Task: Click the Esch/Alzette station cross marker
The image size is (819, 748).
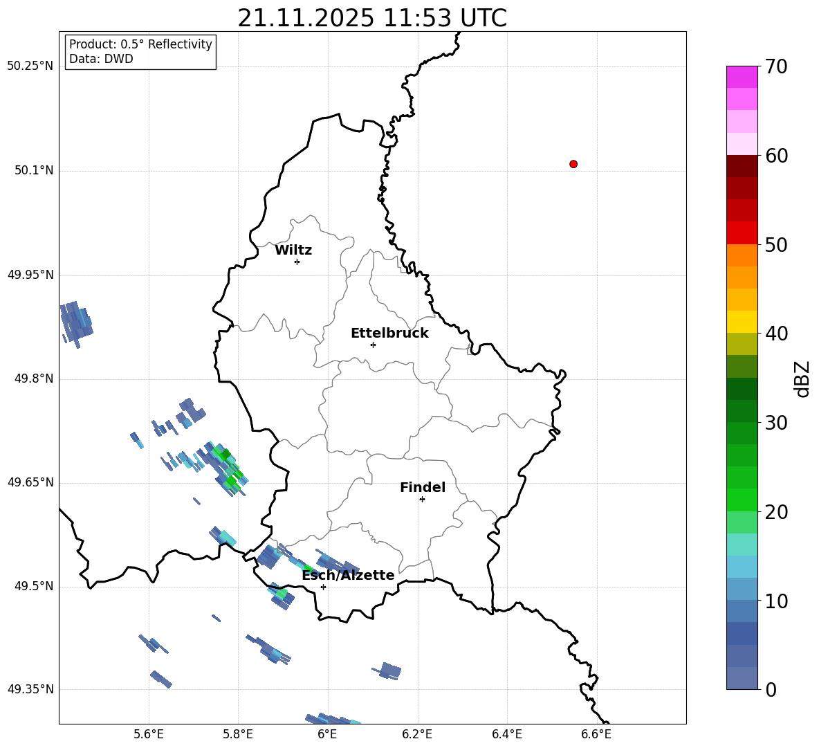Action: (x=323, y=587)
